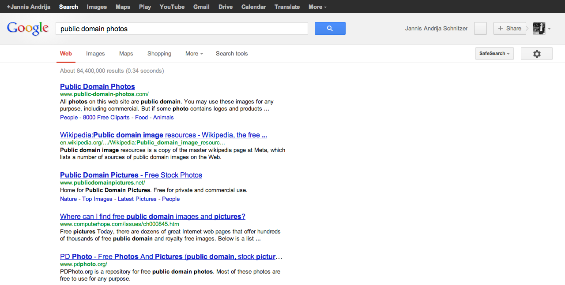Click the Nature sitelink
Viewport: 565px width, 285px height.
[68, 199]
